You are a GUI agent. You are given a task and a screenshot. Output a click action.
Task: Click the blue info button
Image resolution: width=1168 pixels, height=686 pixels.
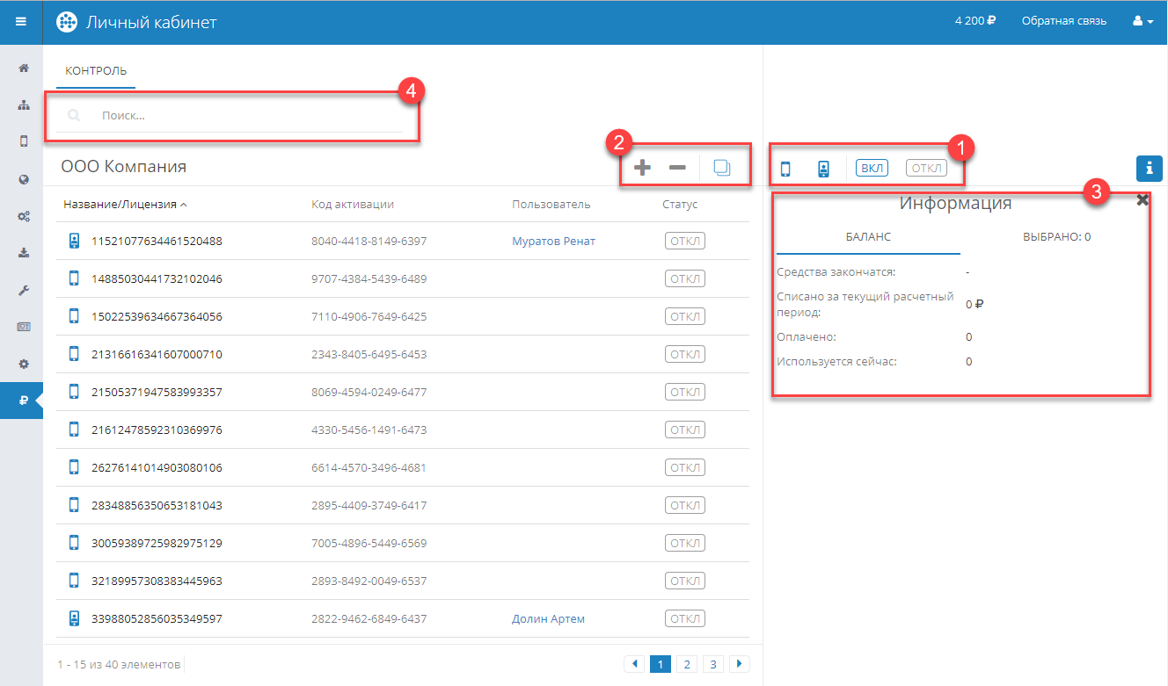coord(1149,168)
